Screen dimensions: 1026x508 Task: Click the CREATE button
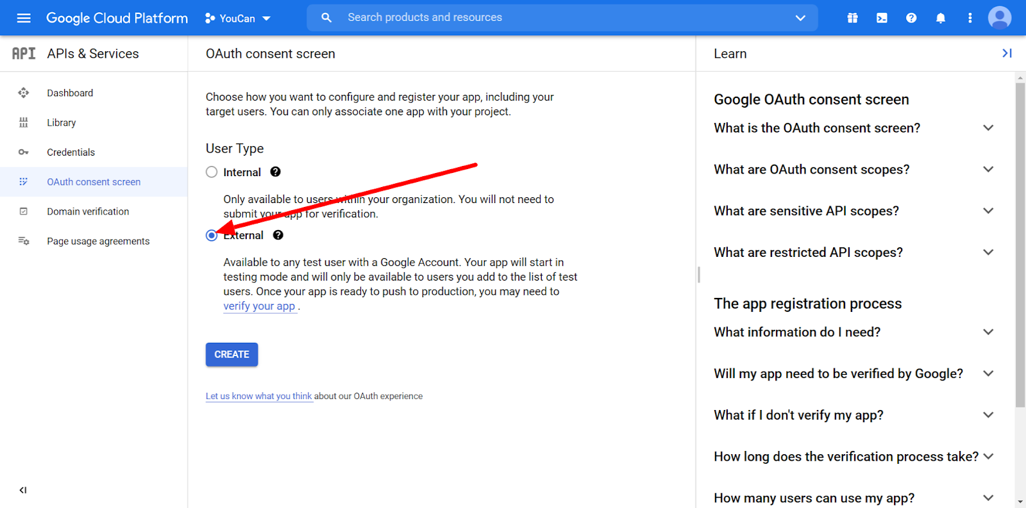pos(231,354)
